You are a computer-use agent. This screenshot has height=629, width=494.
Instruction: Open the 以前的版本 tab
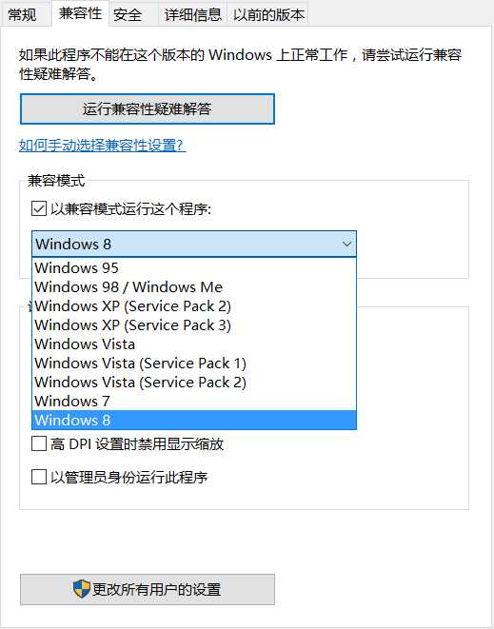[268, 15]
